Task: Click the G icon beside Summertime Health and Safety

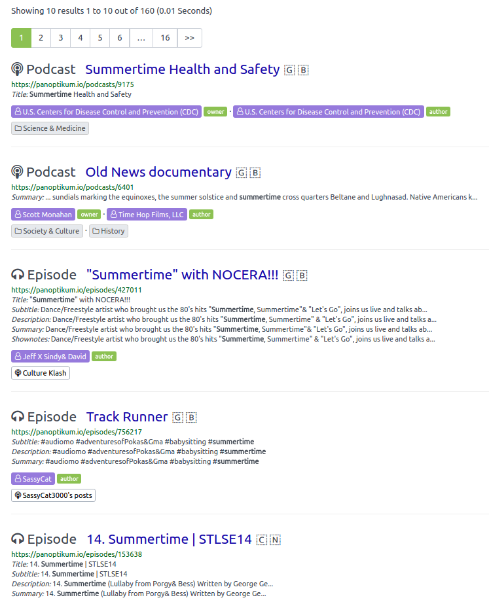Action: pyautogui.click(x=289, y=70)
